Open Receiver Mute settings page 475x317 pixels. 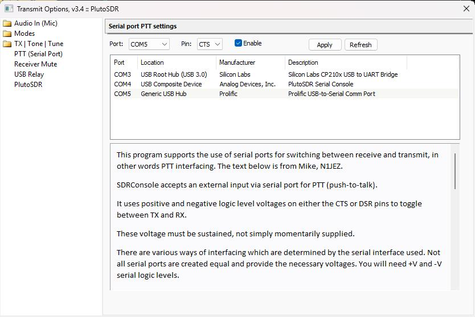pyautogui.click(x=35, y=64)
